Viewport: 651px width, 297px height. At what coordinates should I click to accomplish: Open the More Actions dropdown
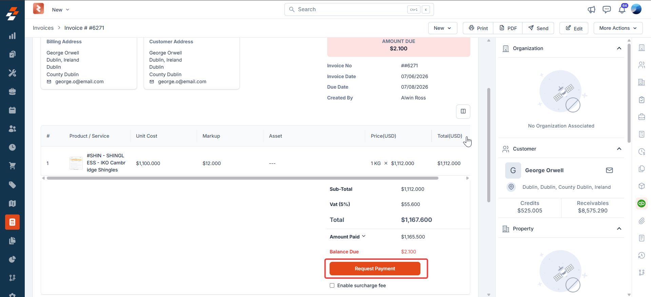pyautogui.click(x=618, y=28)
